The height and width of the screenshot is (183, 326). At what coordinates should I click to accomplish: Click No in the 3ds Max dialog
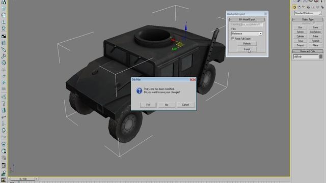pyautogui.click(x=167, y=105)
